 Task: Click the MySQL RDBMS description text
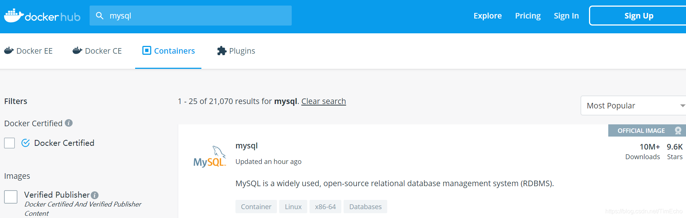point(395,184)
